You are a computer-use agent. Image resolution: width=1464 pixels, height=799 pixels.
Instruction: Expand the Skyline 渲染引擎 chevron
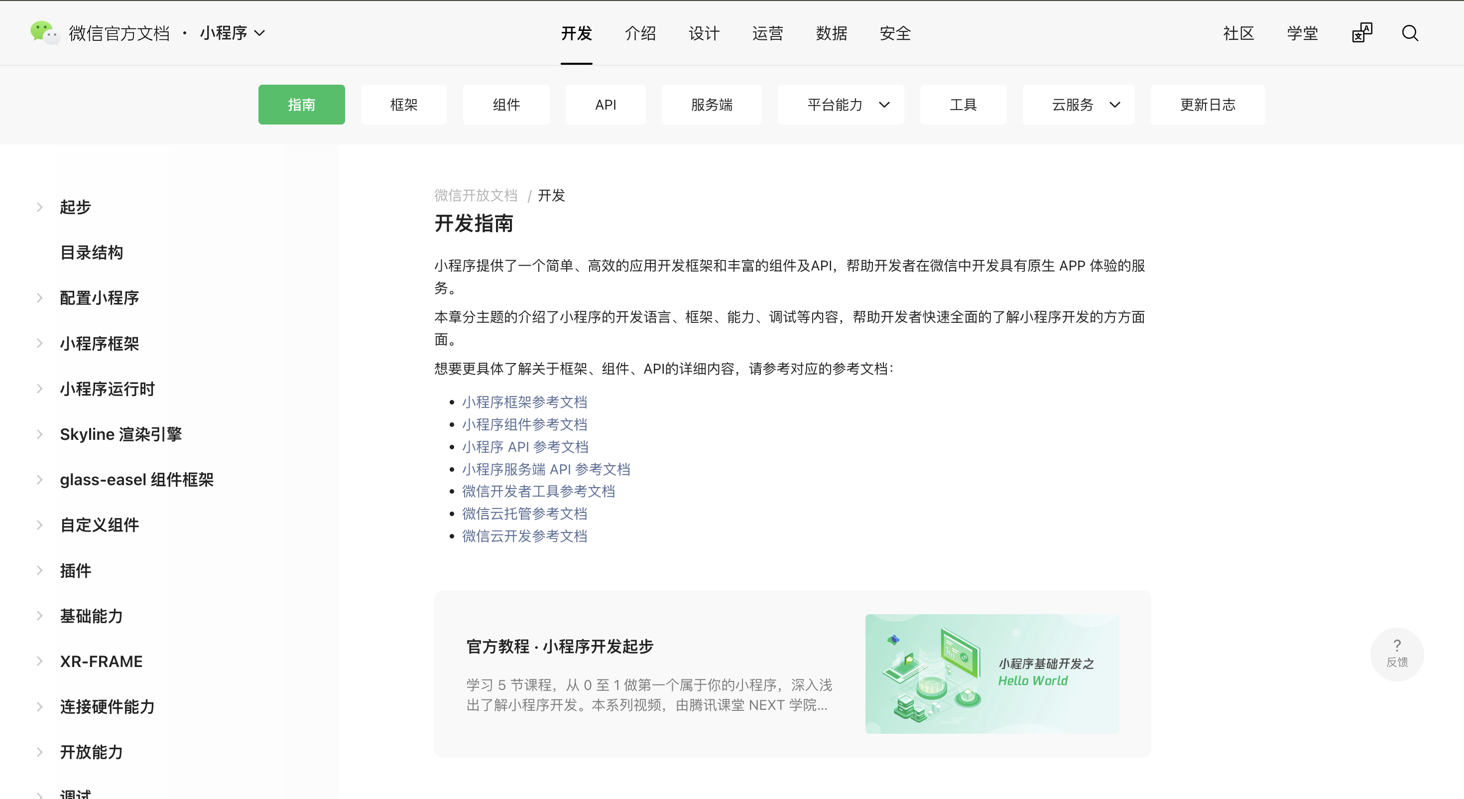pyautogui.click(x=40, y=434)
